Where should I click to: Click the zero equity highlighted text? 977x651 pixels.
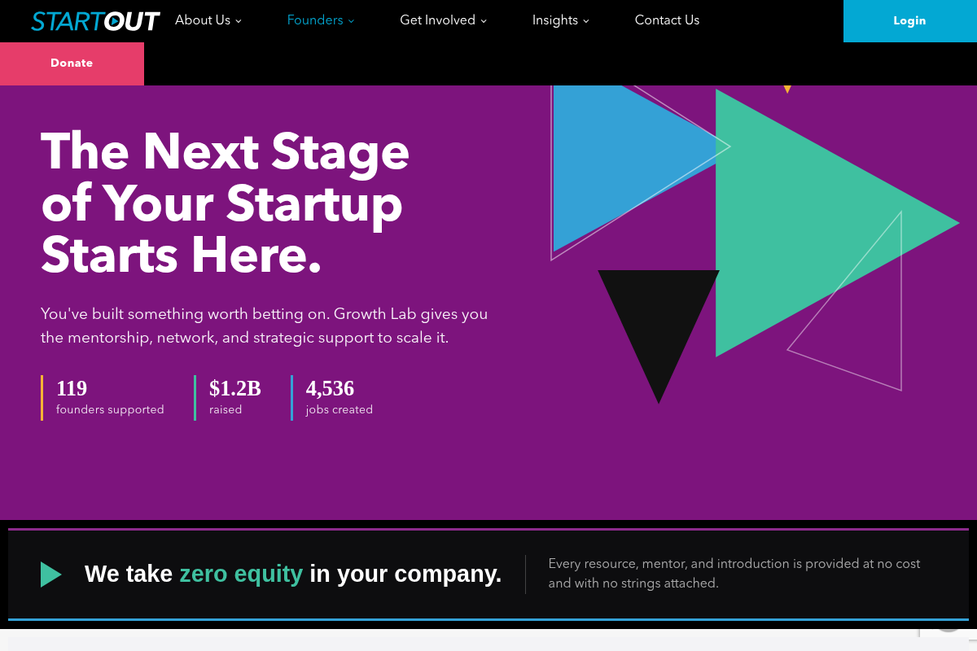tap(241, 574)
